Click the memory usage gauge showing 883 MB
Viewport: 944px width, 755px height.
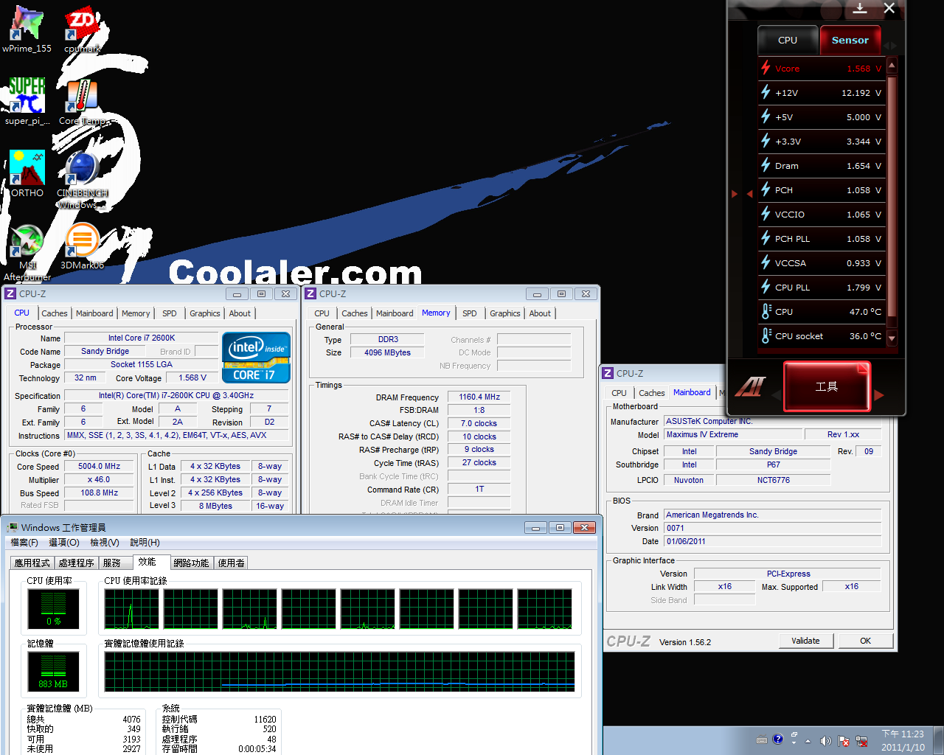[x=53, y=671]
